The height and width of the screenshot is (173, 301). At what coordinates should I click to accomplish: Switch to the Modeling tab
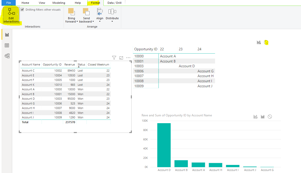pyautogui.click(x=59, y=3)
